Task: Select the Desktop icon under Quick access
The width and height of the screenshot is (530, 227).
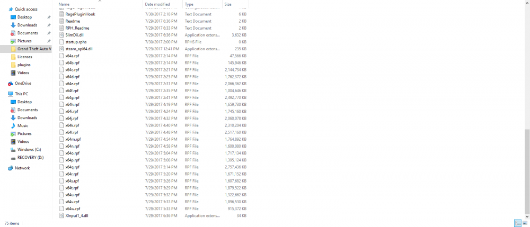Action: 13,17
